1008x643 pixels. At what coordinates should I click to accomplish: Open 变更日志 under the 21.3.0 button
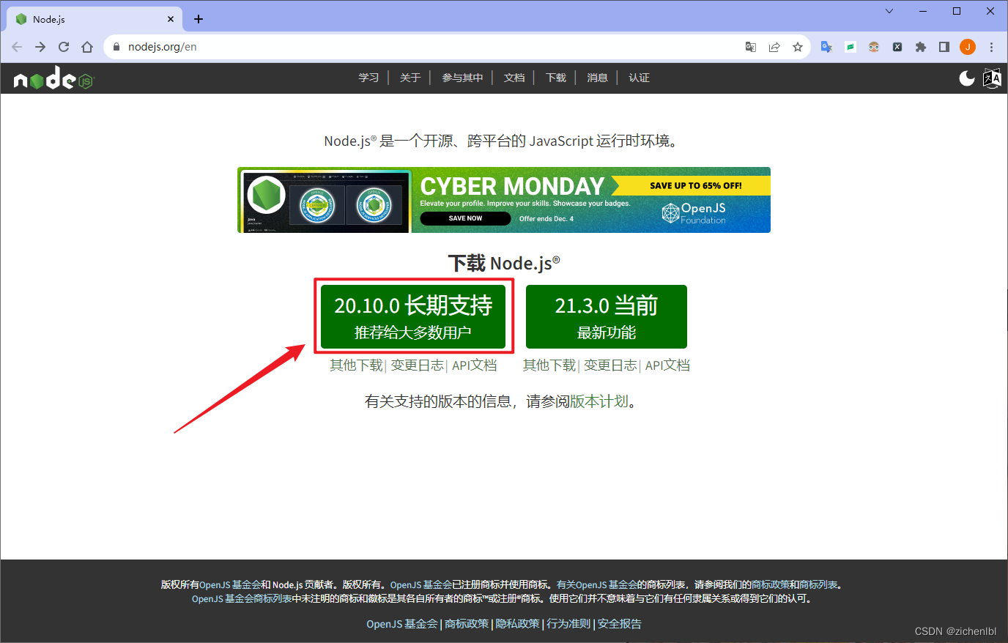610,365
